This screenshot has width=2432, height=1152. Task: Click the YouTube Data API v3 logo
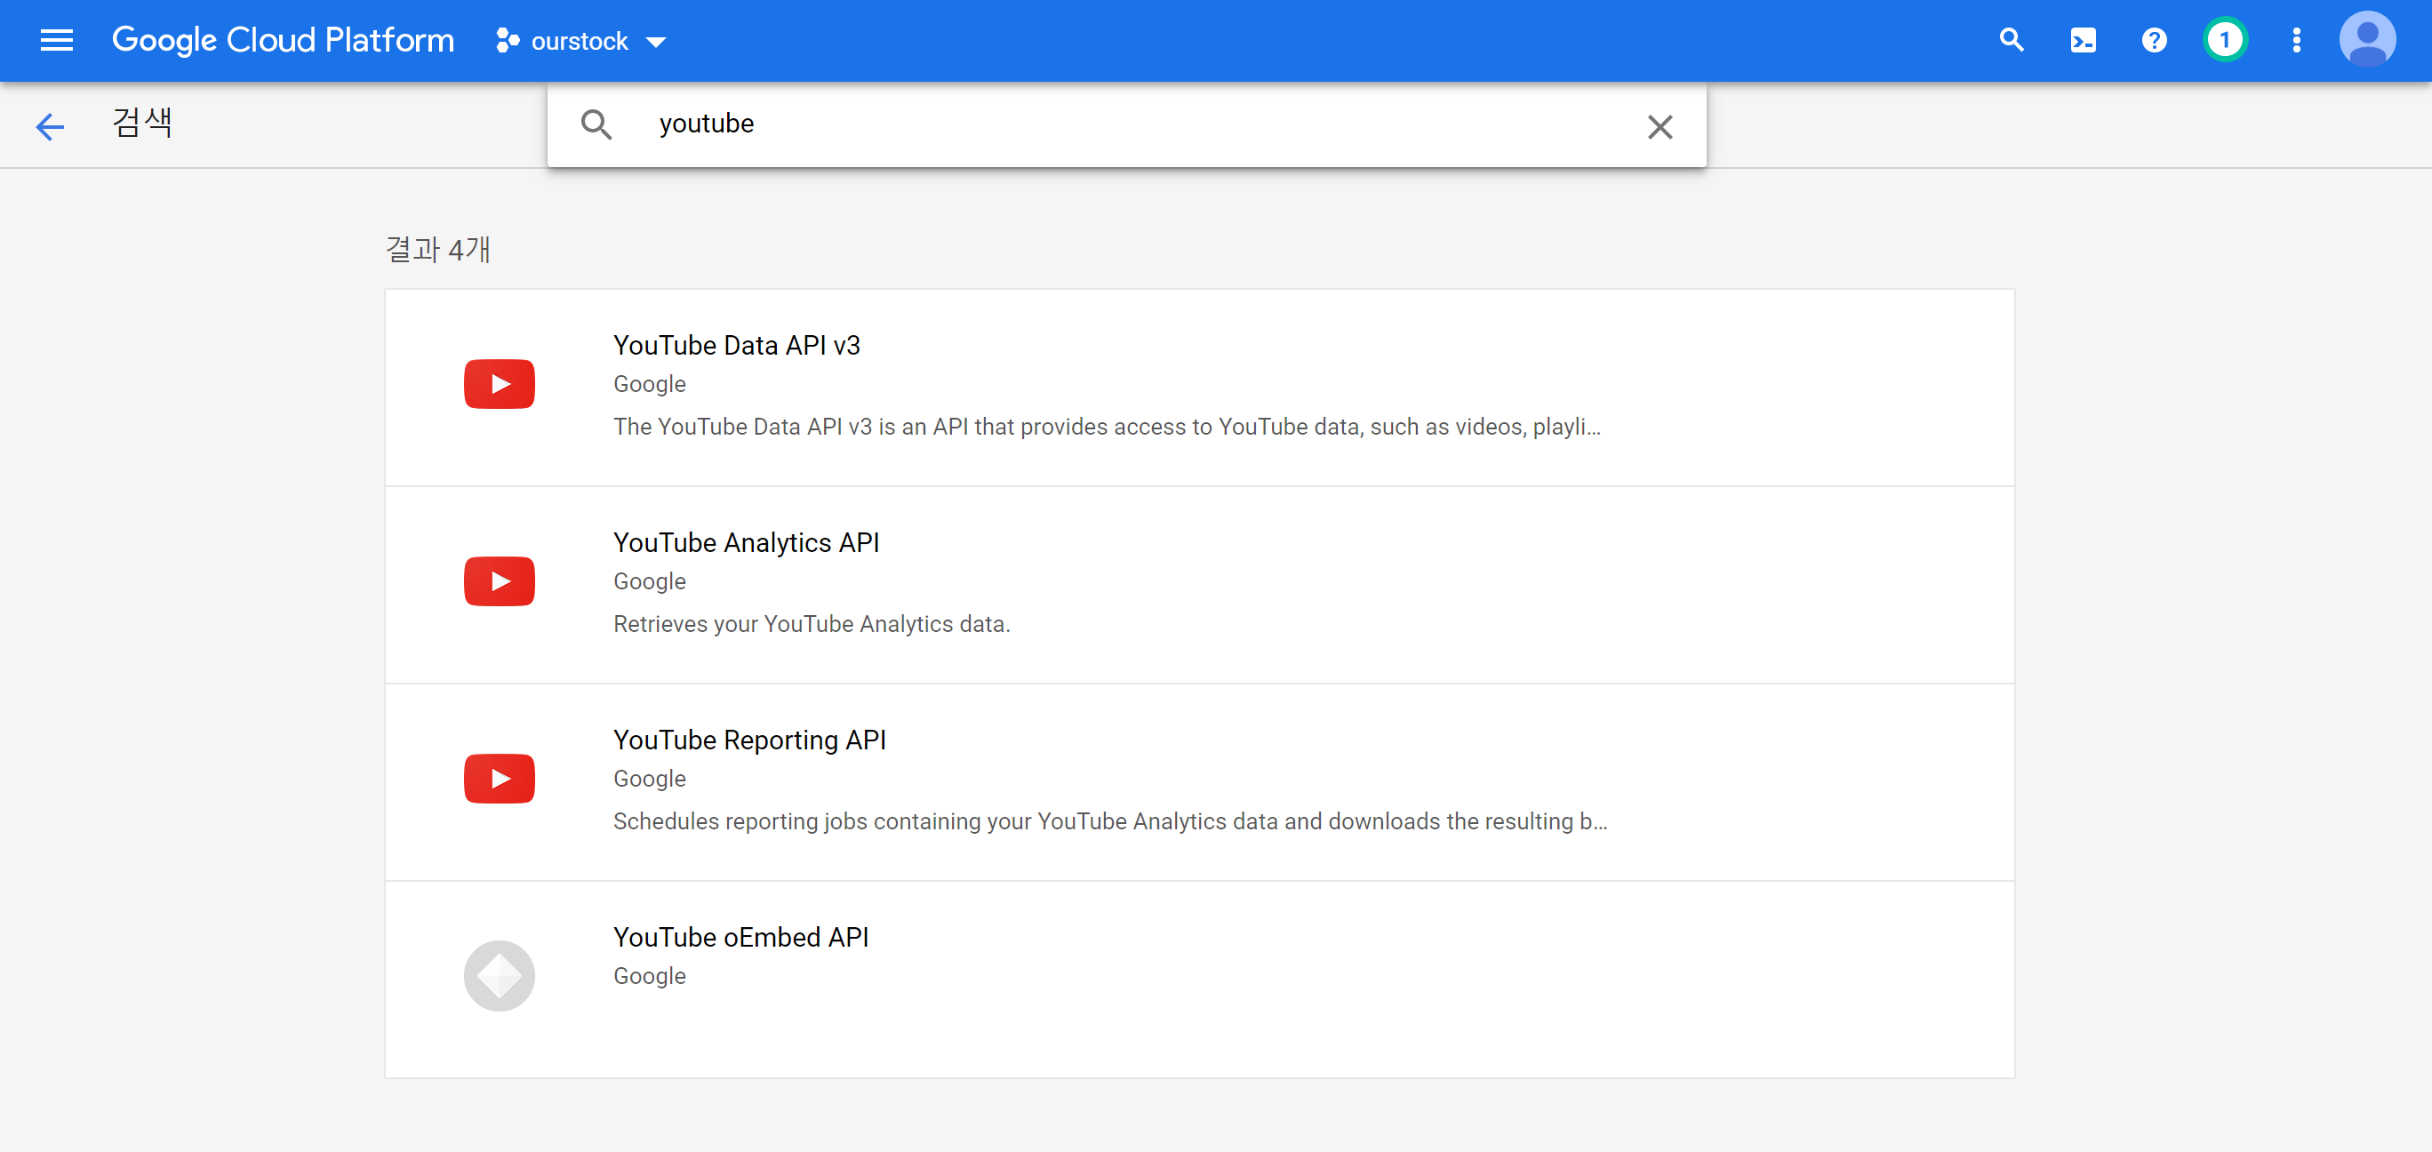click(500, 383)
